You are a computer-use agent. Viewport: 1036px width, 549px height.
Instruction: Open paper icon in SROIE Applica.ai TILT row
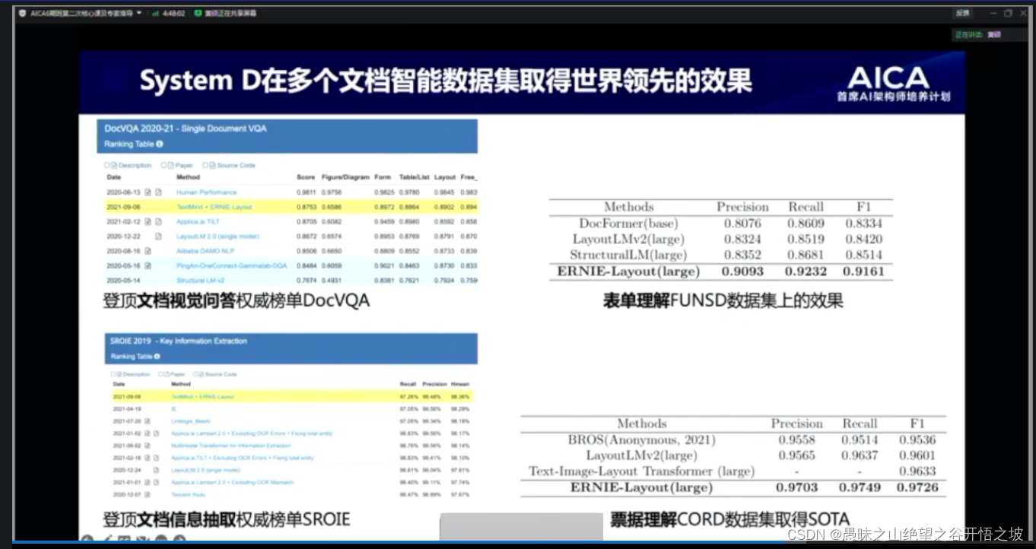point(154,458)
